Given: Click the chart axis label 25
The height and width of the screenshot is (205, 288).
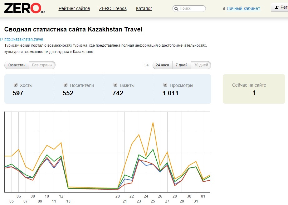Looking at the screenshot, I should [x=153, y=201].
